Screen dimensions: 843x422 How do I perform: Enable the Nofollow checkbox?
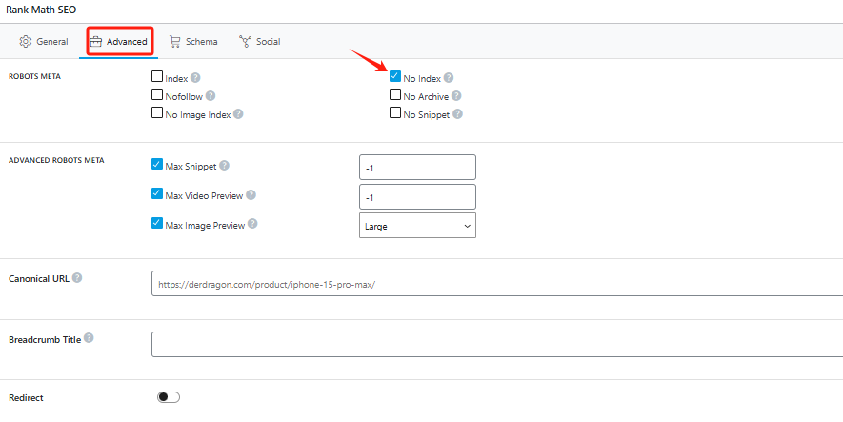157,95
